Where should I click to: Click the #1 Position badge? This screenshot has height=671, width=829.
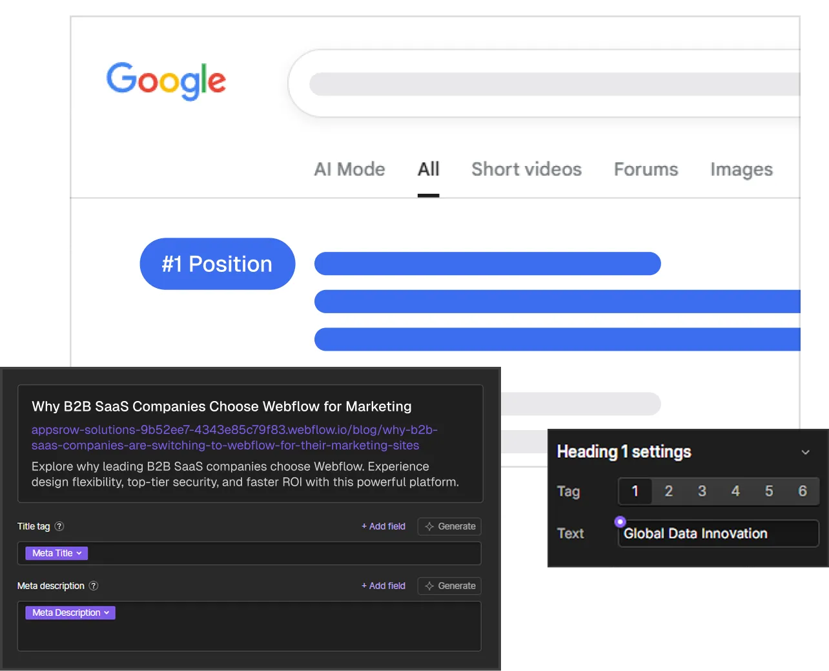click(x=218, y=263)
